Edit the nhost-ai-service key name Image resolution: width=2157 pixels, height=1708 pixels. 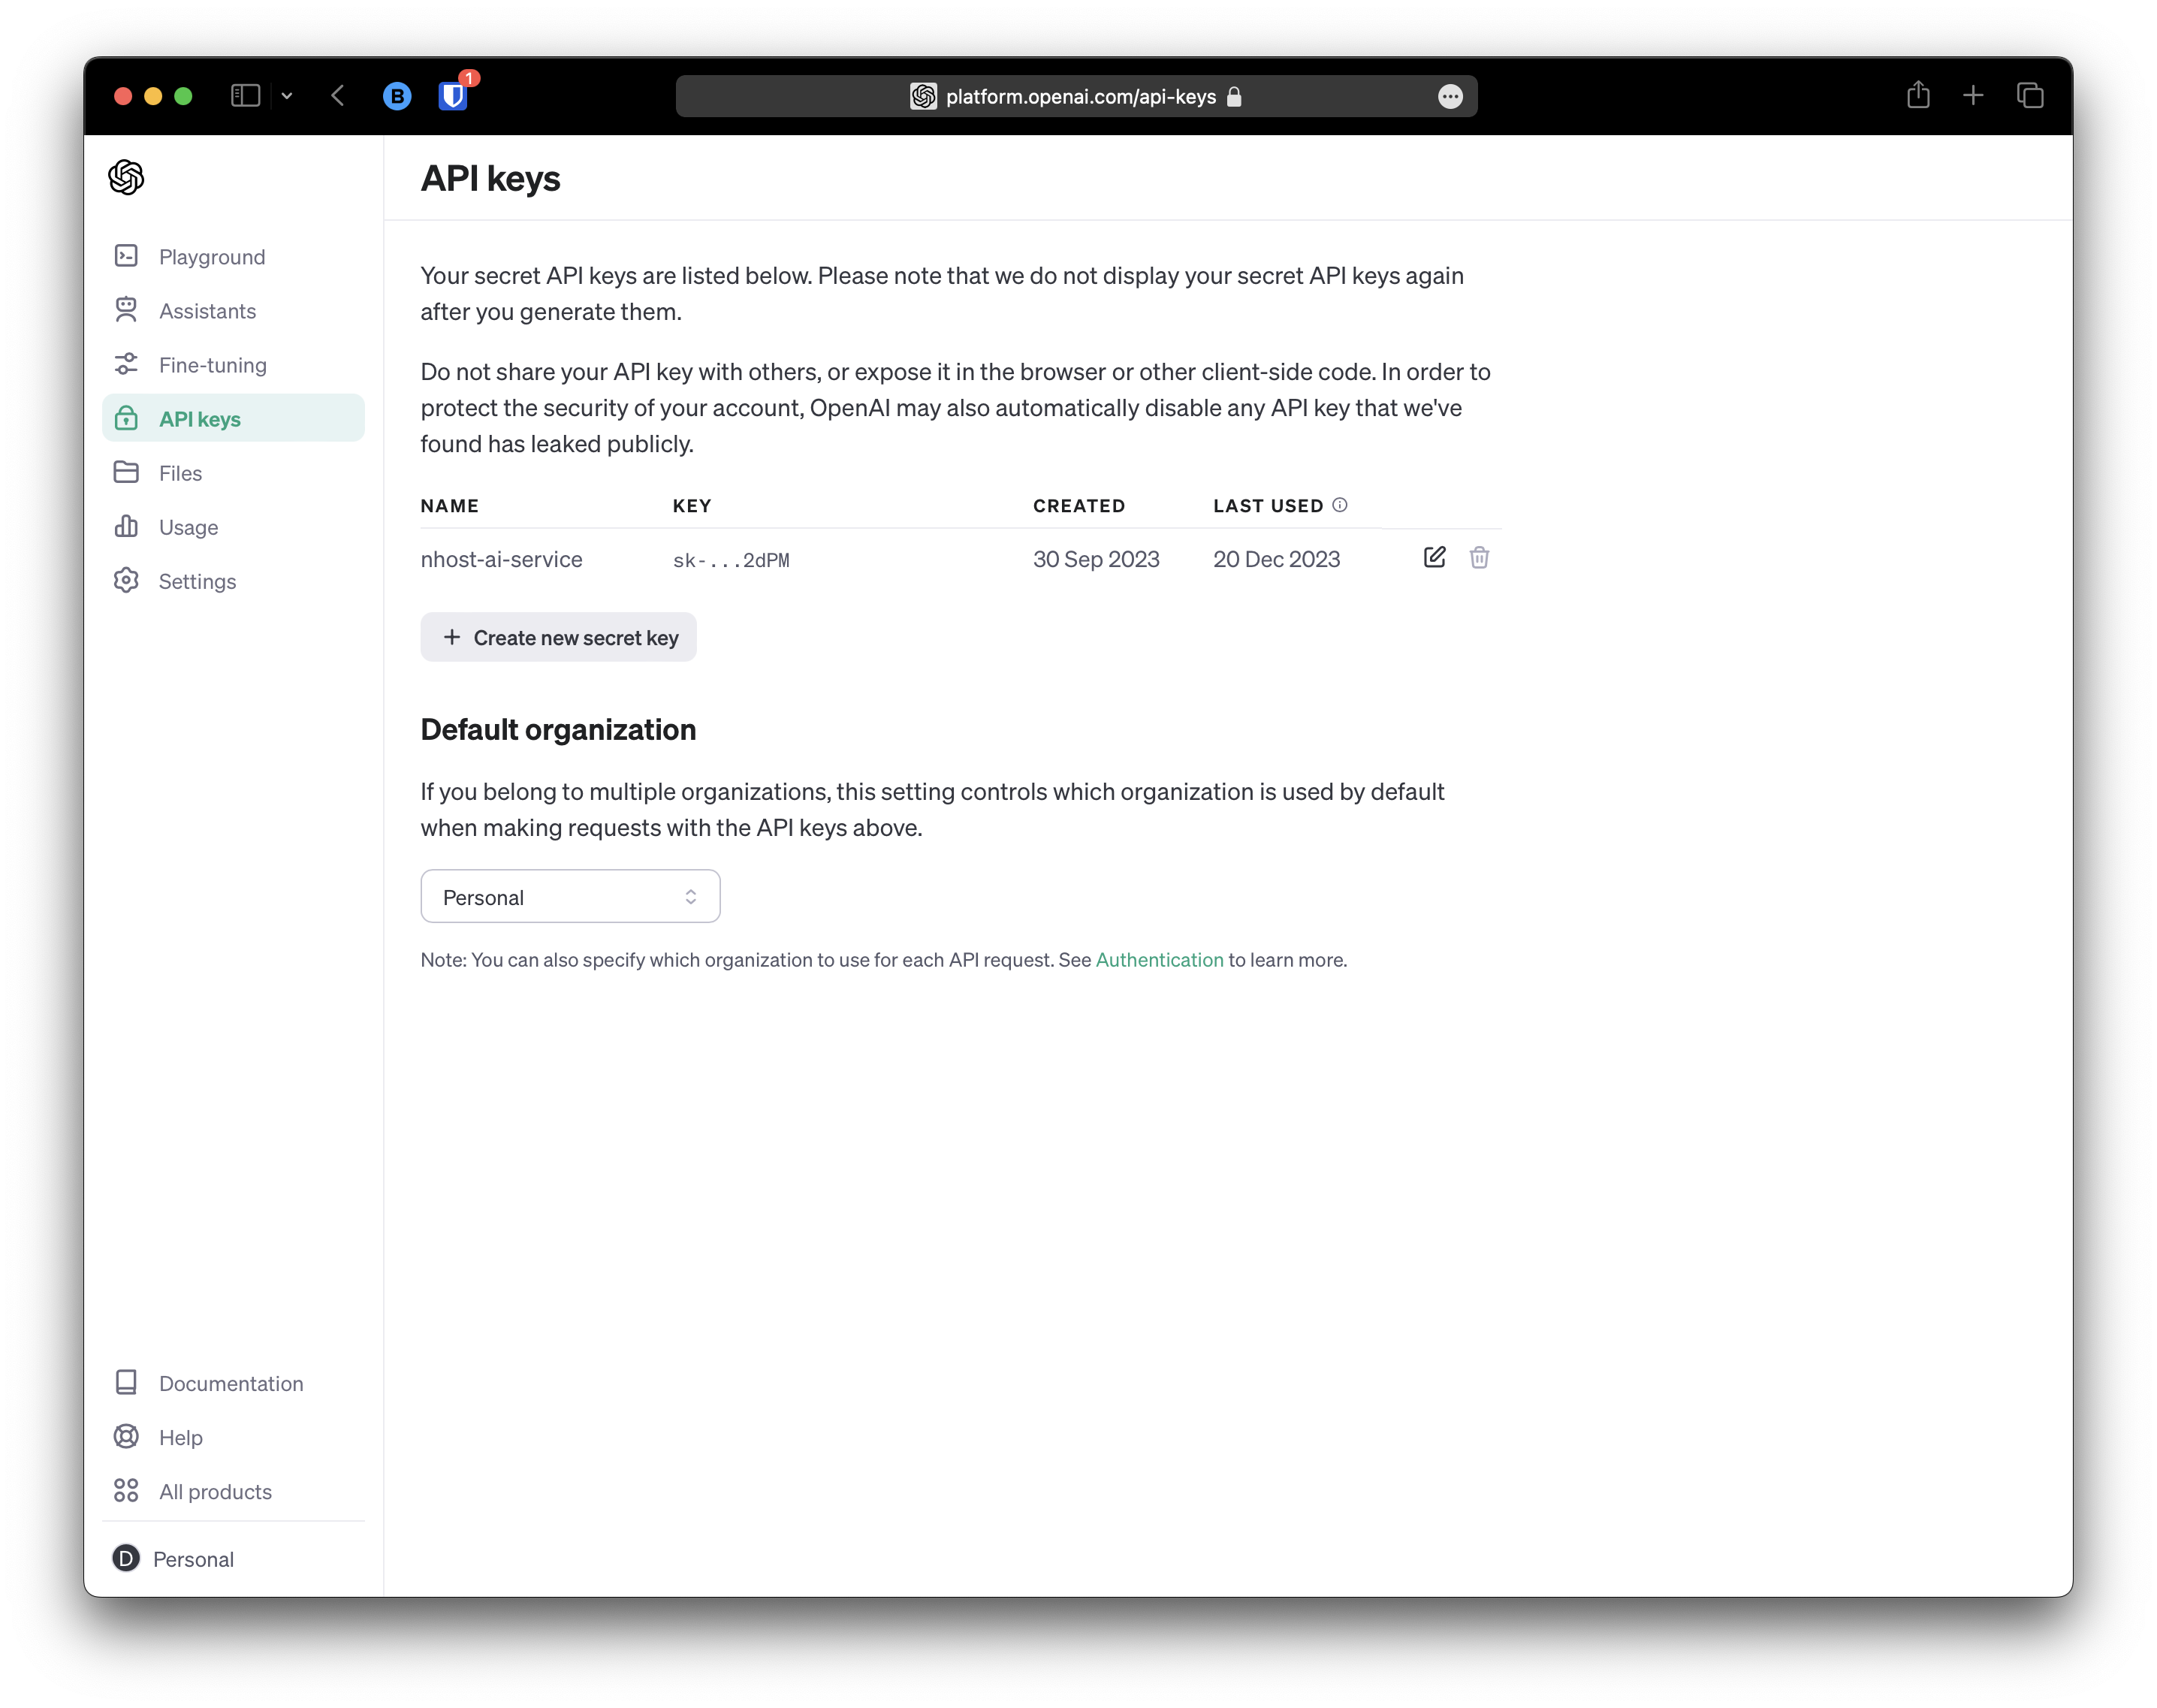(1434, 557)
